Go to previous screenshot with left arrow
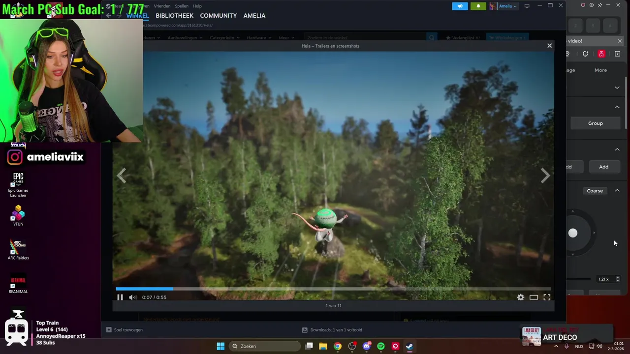630x354 pixels. coord(122,176)
